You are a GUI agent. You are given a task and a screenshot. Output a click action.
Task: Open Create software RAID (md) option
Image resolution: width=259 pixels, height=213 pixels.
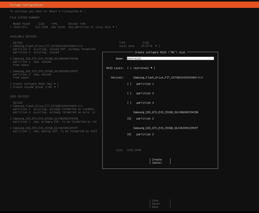click(x=34, y=84)
